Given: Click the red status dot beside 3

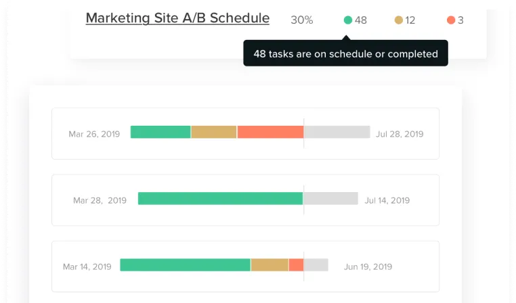Looking at the screenshot, I should pyautogui.click(x=451, y=20).
